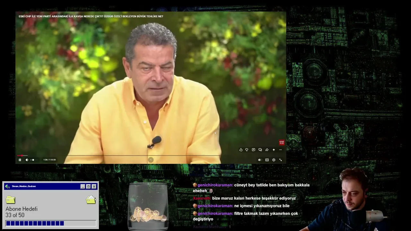Image resolution: width=411 pixels, height=231 pixels.
Task: Mute the video with the speaker icon
Action: click(x=27, y=160)
